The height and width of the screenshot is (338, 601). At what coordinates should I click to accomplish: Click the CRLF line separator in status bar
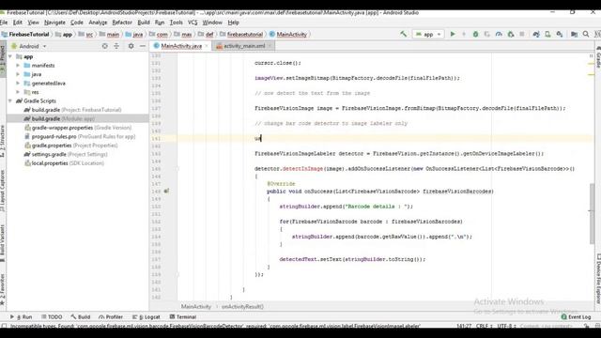484,326
